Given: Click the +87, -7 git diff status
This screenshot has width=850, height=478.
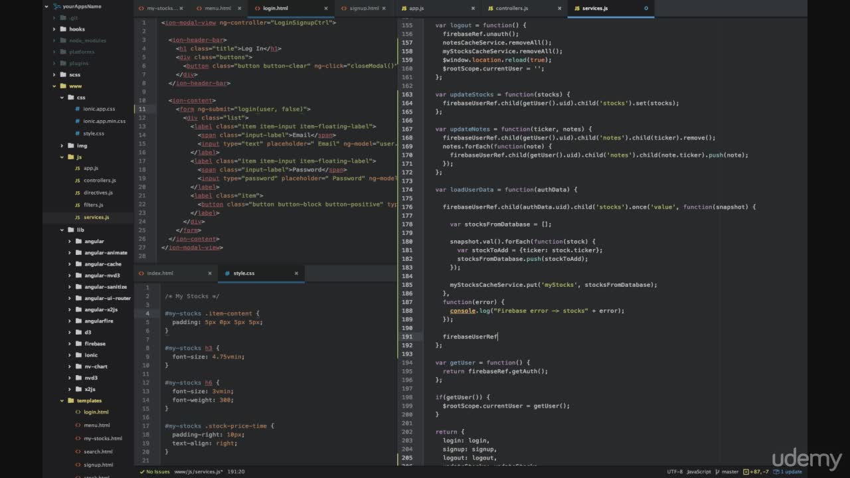Looking at the screenshot, I should coord(757,471).
